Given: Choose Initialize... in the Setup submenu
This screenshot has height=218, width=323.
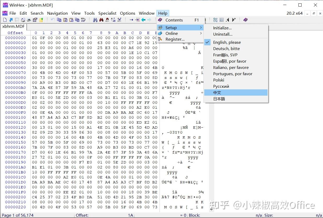Looking at the screenshot, I should pyautogui.click(x=236, y=28).
